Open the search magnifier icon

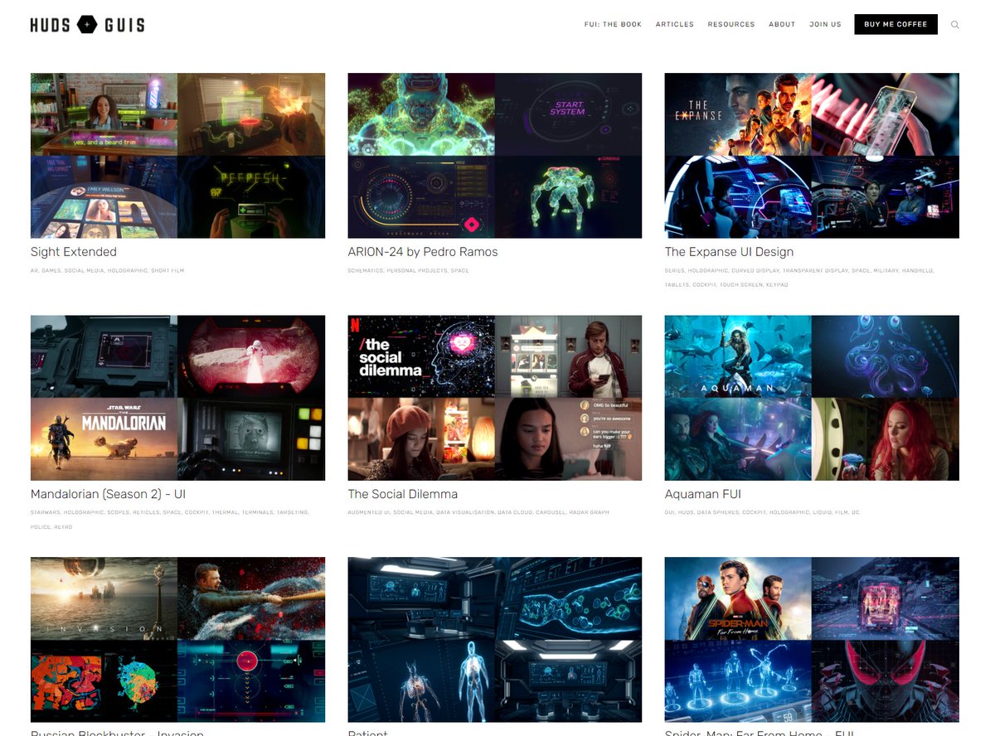(955, 25)
